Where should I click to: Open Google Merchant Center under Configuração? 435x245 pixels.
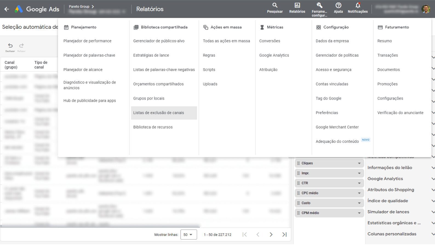(337, 127)
